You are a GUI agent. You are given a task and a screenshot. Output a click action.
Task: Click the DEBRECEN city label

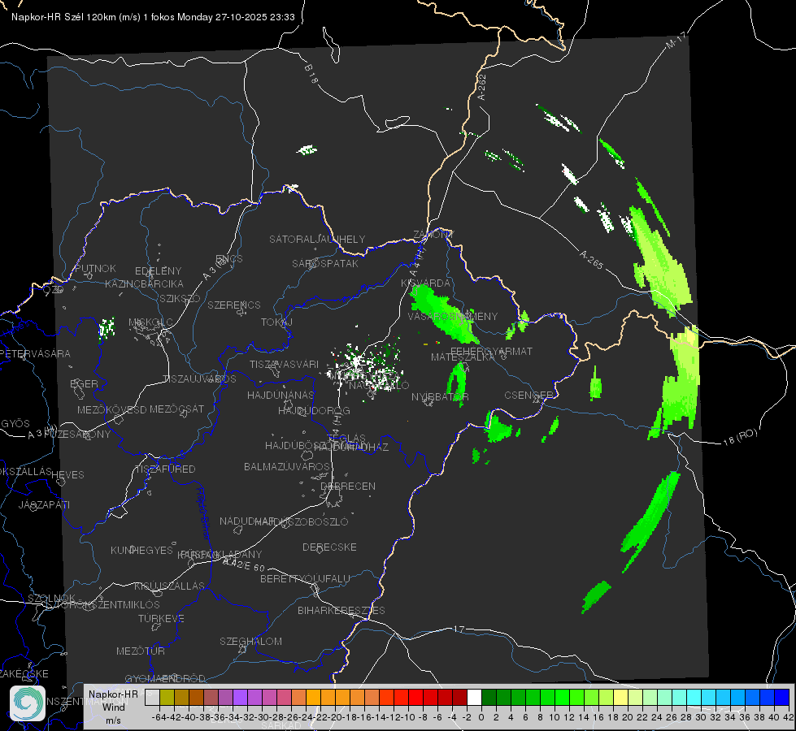(348, 486)
